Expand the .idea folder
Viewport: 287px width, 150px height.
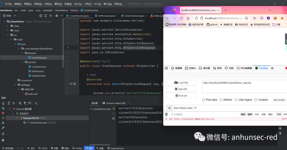tap(8, 26)
